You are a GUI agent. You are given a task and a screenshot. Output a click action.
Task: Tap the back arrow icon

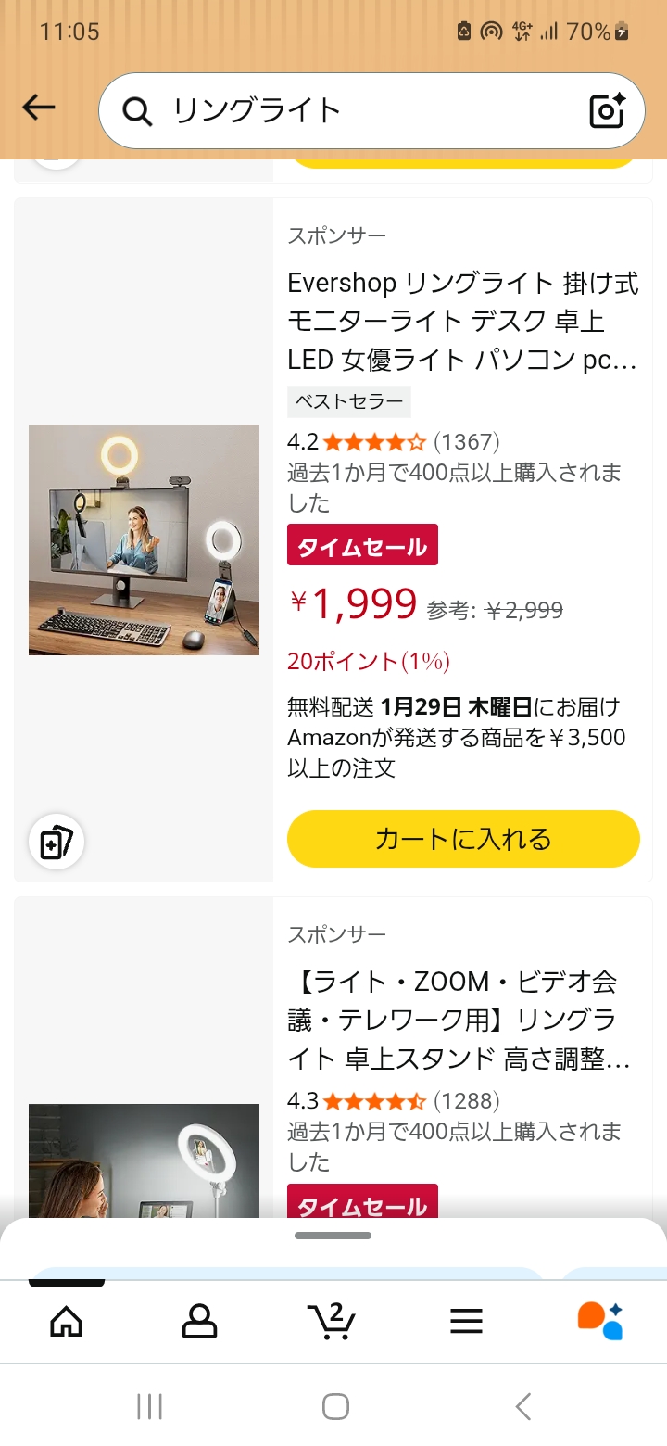pos(39,108)
